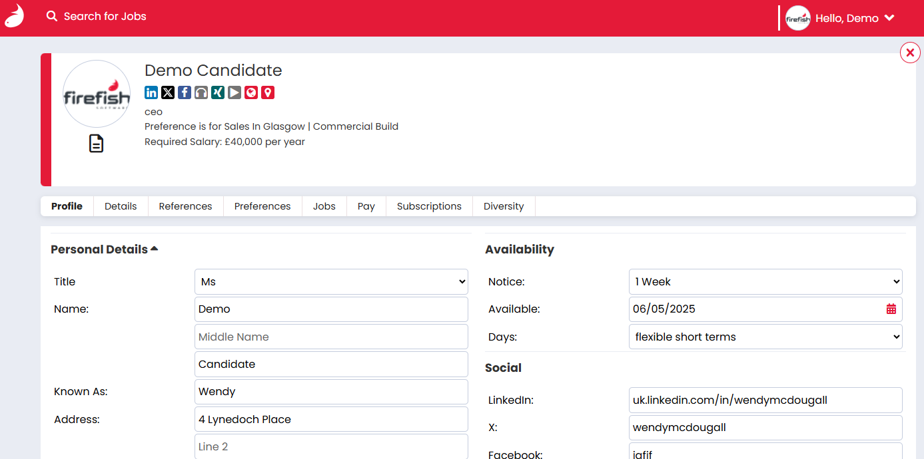Open the green Xing profile icon
The width and height of the screenshot is (924, 459).
click(218, 92)
